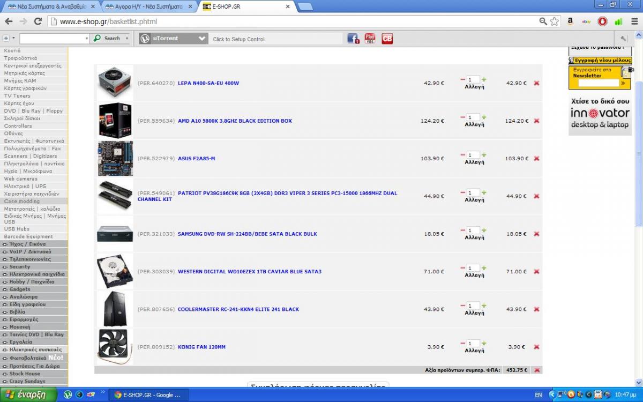
Task: Delete AMD A10 5800K row with red X
Action: point(536,121)
